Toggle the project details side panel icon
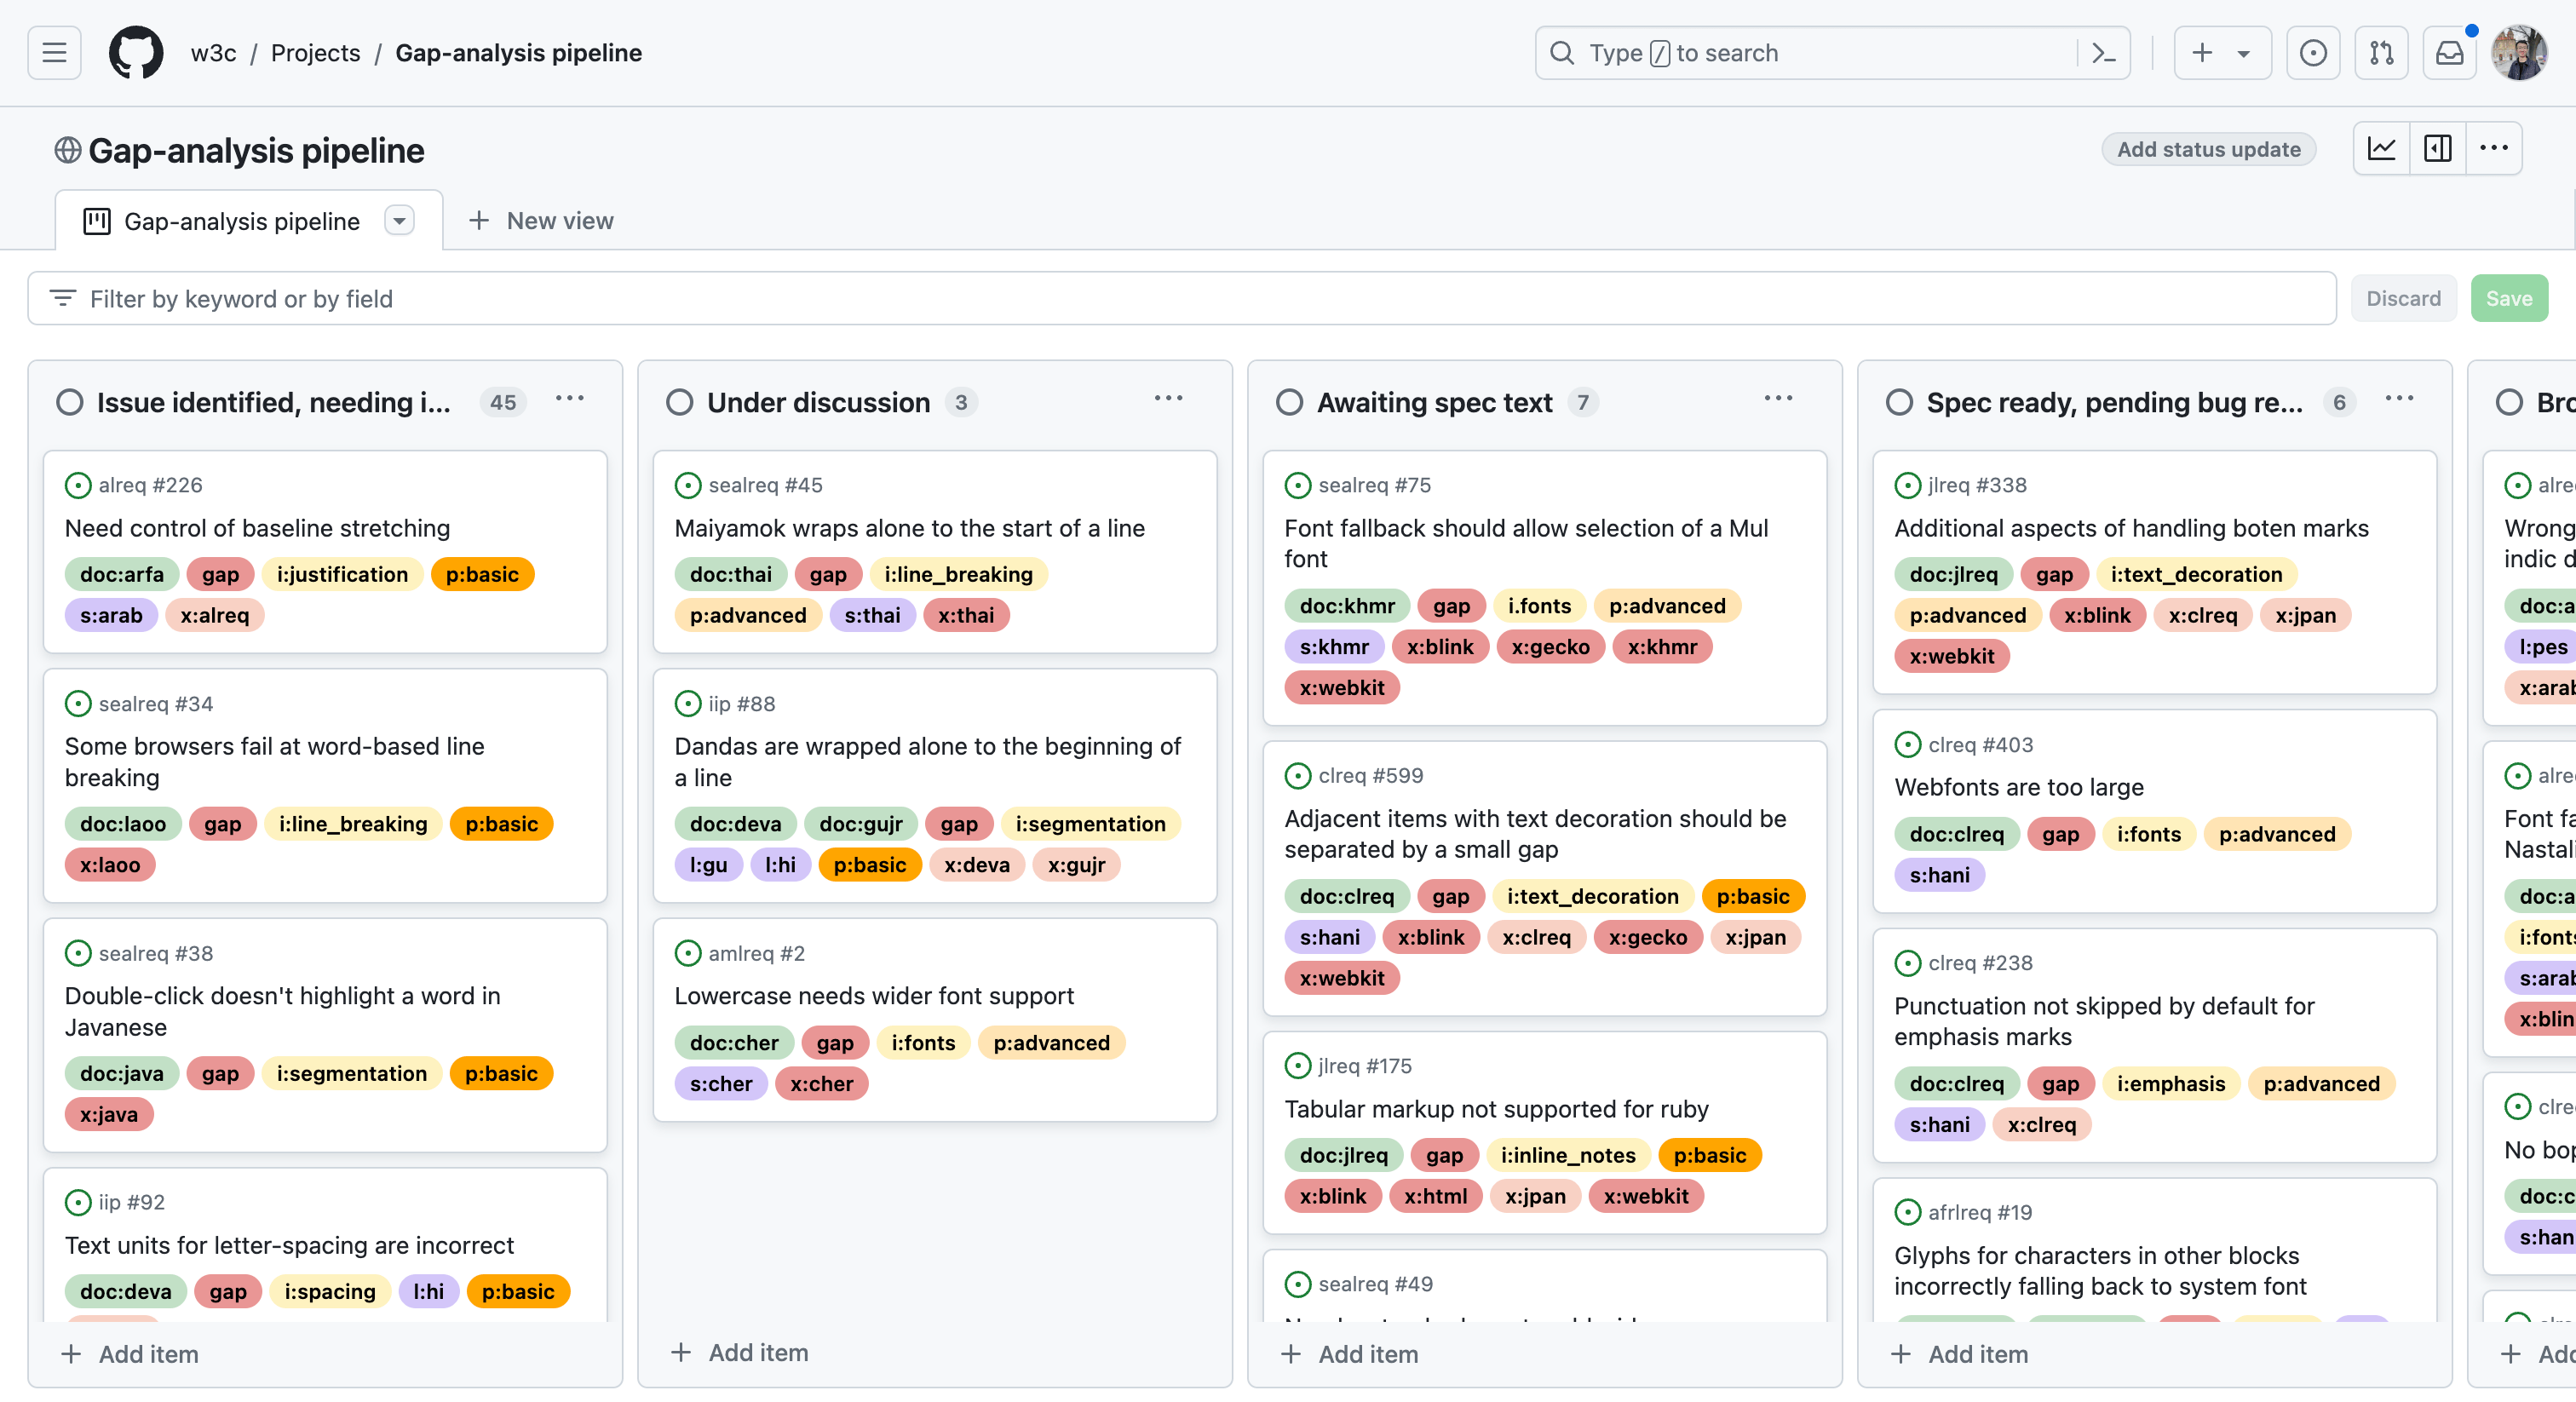 pyautogui.click(x=2438, y=149)
